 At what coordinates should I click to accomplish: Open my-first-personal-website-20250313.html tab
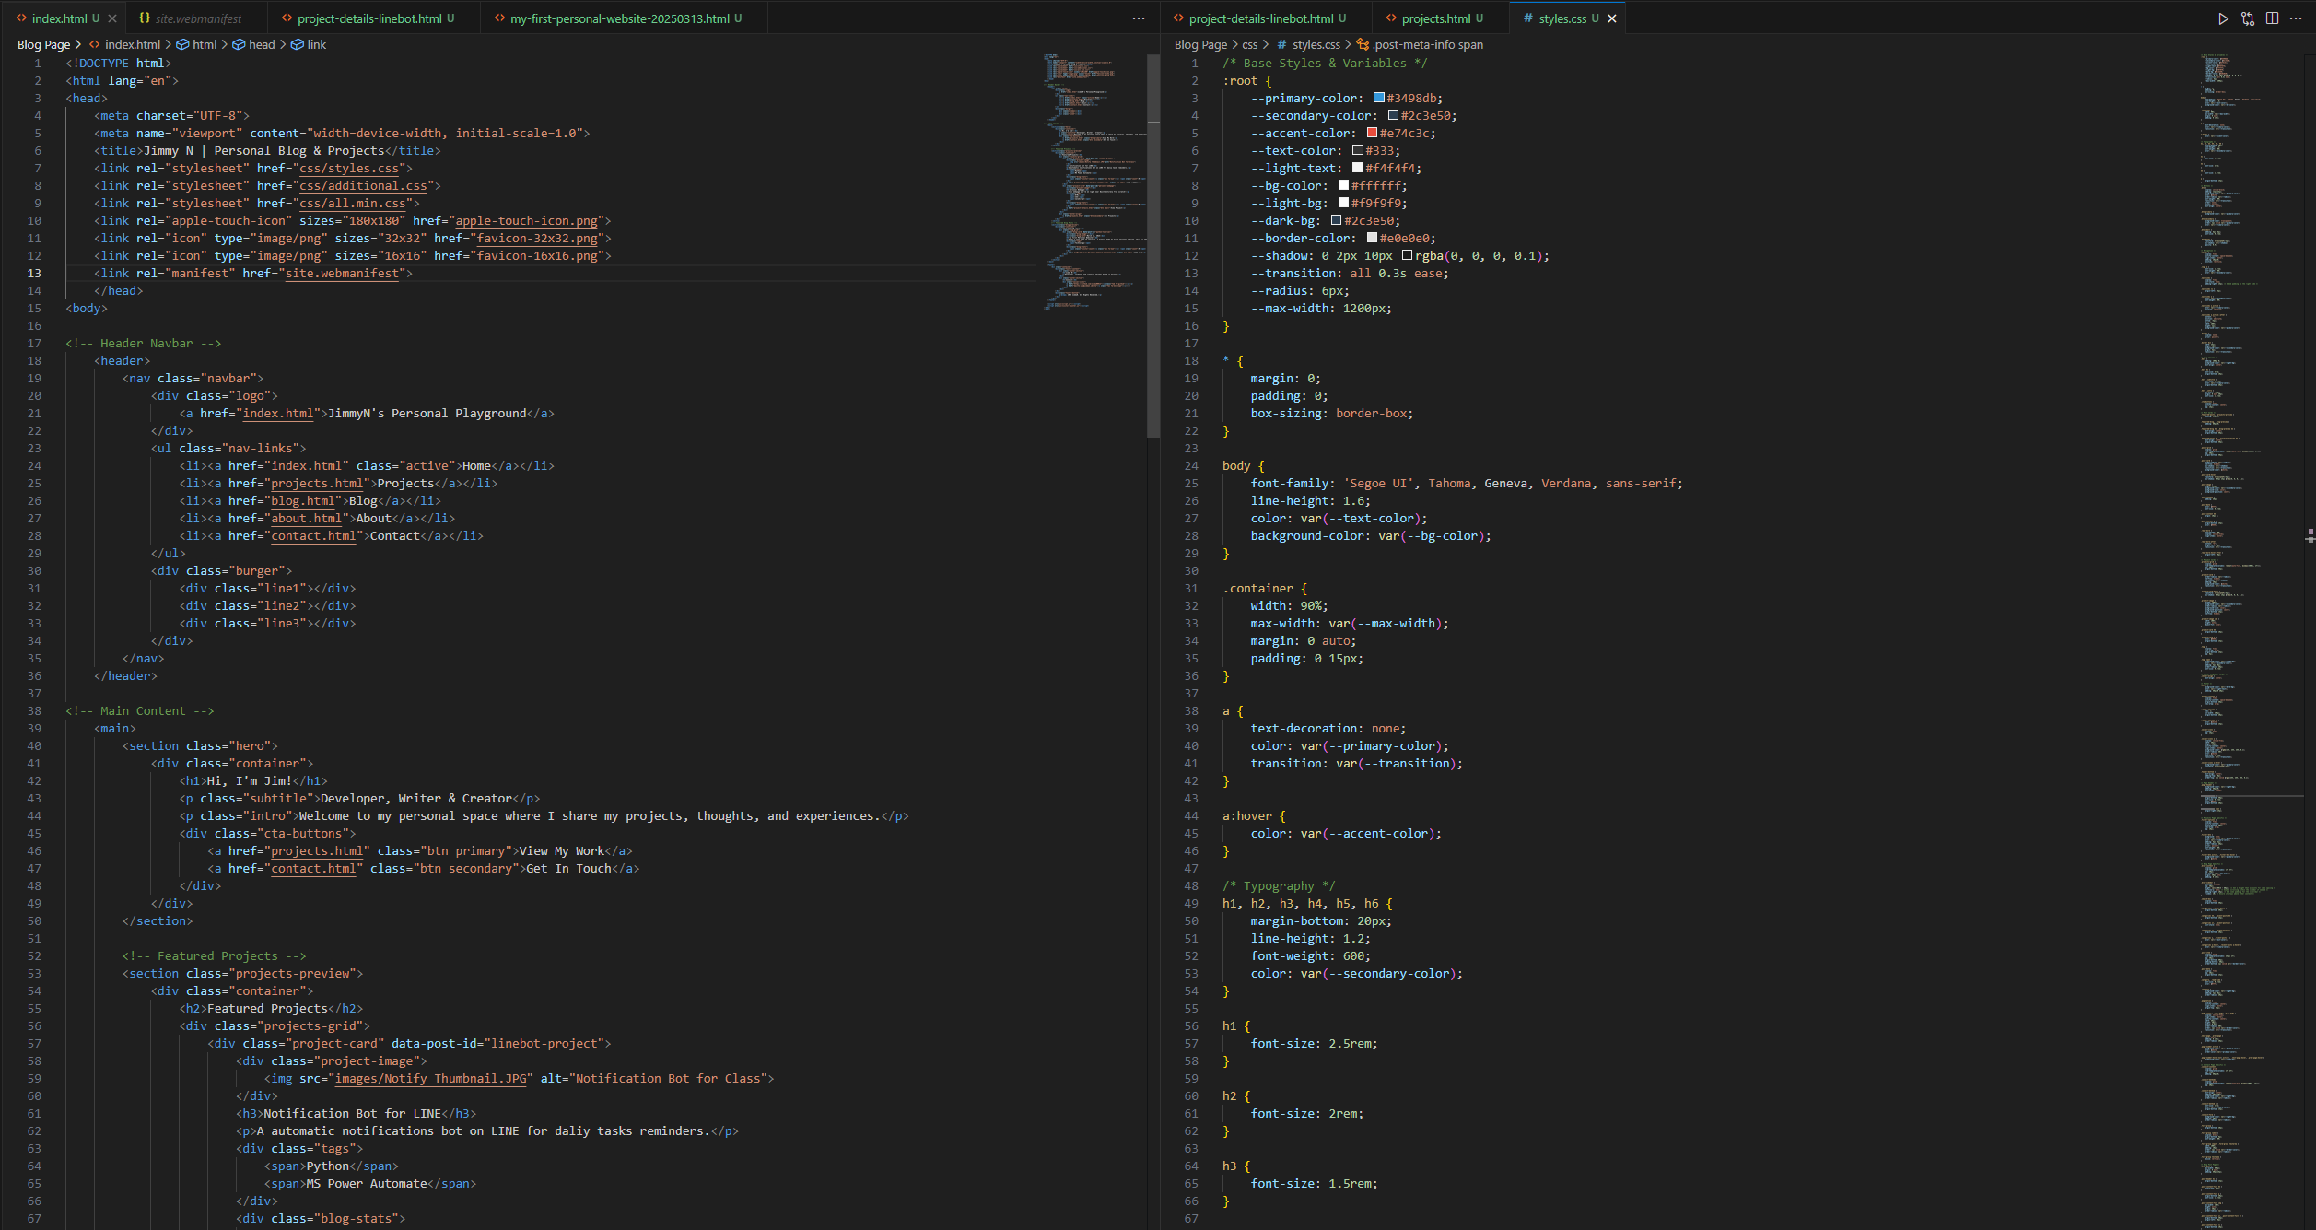[619, 18]
